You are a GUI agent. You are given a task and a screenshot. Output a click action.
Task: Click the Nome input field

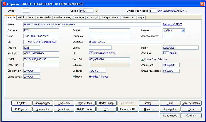tap(92, 24)
